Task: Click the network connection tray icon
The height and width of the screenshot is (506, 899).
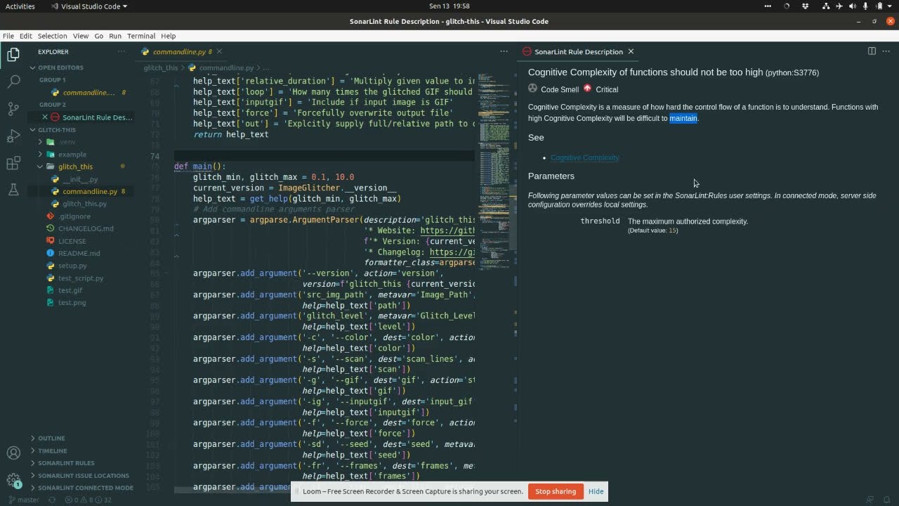Action: (825, 6)
